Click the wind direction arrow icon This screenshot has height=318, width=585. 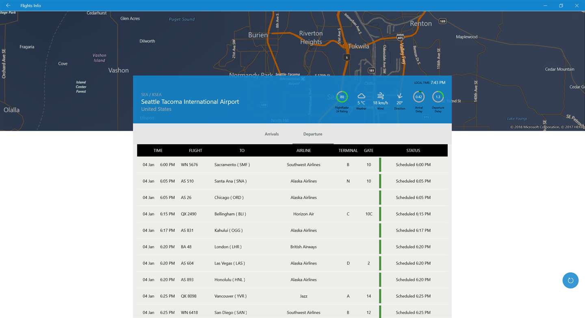click(400, 96)
